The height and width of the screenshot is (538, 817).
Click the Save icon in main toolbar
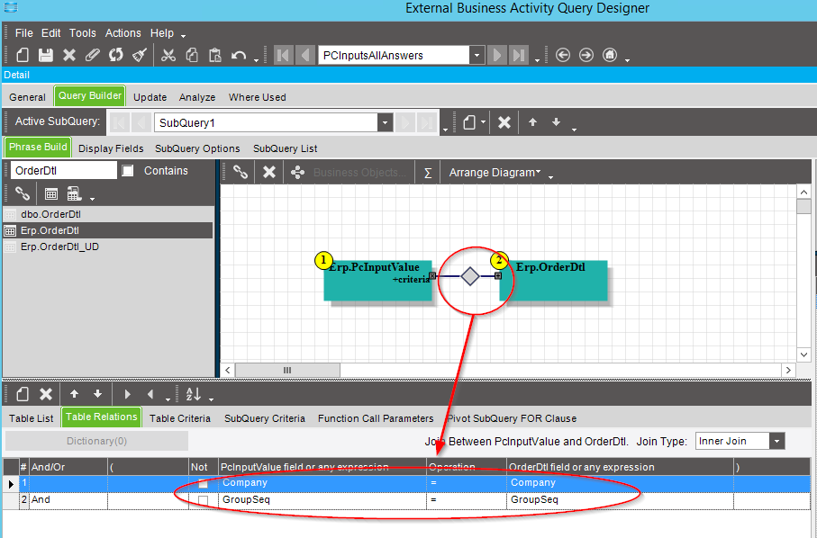(x=46, y=55)
